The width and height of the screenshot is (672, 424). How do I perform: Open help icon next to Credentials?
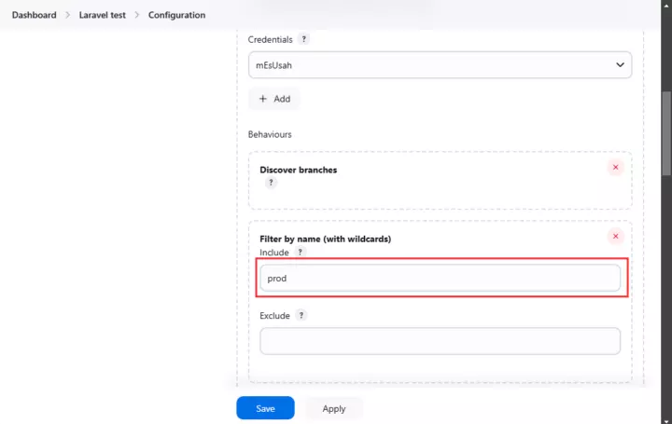[x=304, y=39]
